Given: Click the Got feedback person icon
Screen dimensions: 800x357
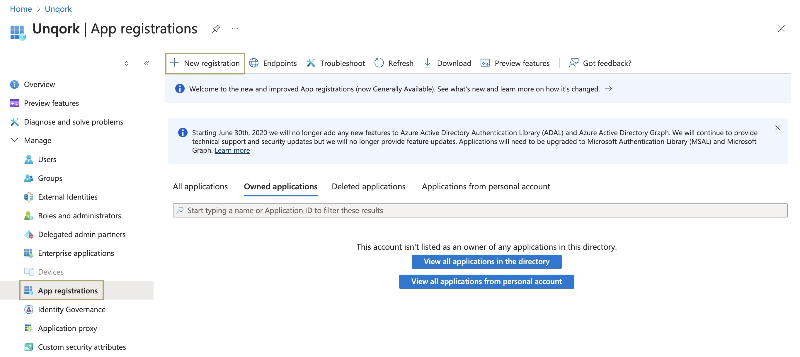Looking at the screenshot, I should [573, 63].
